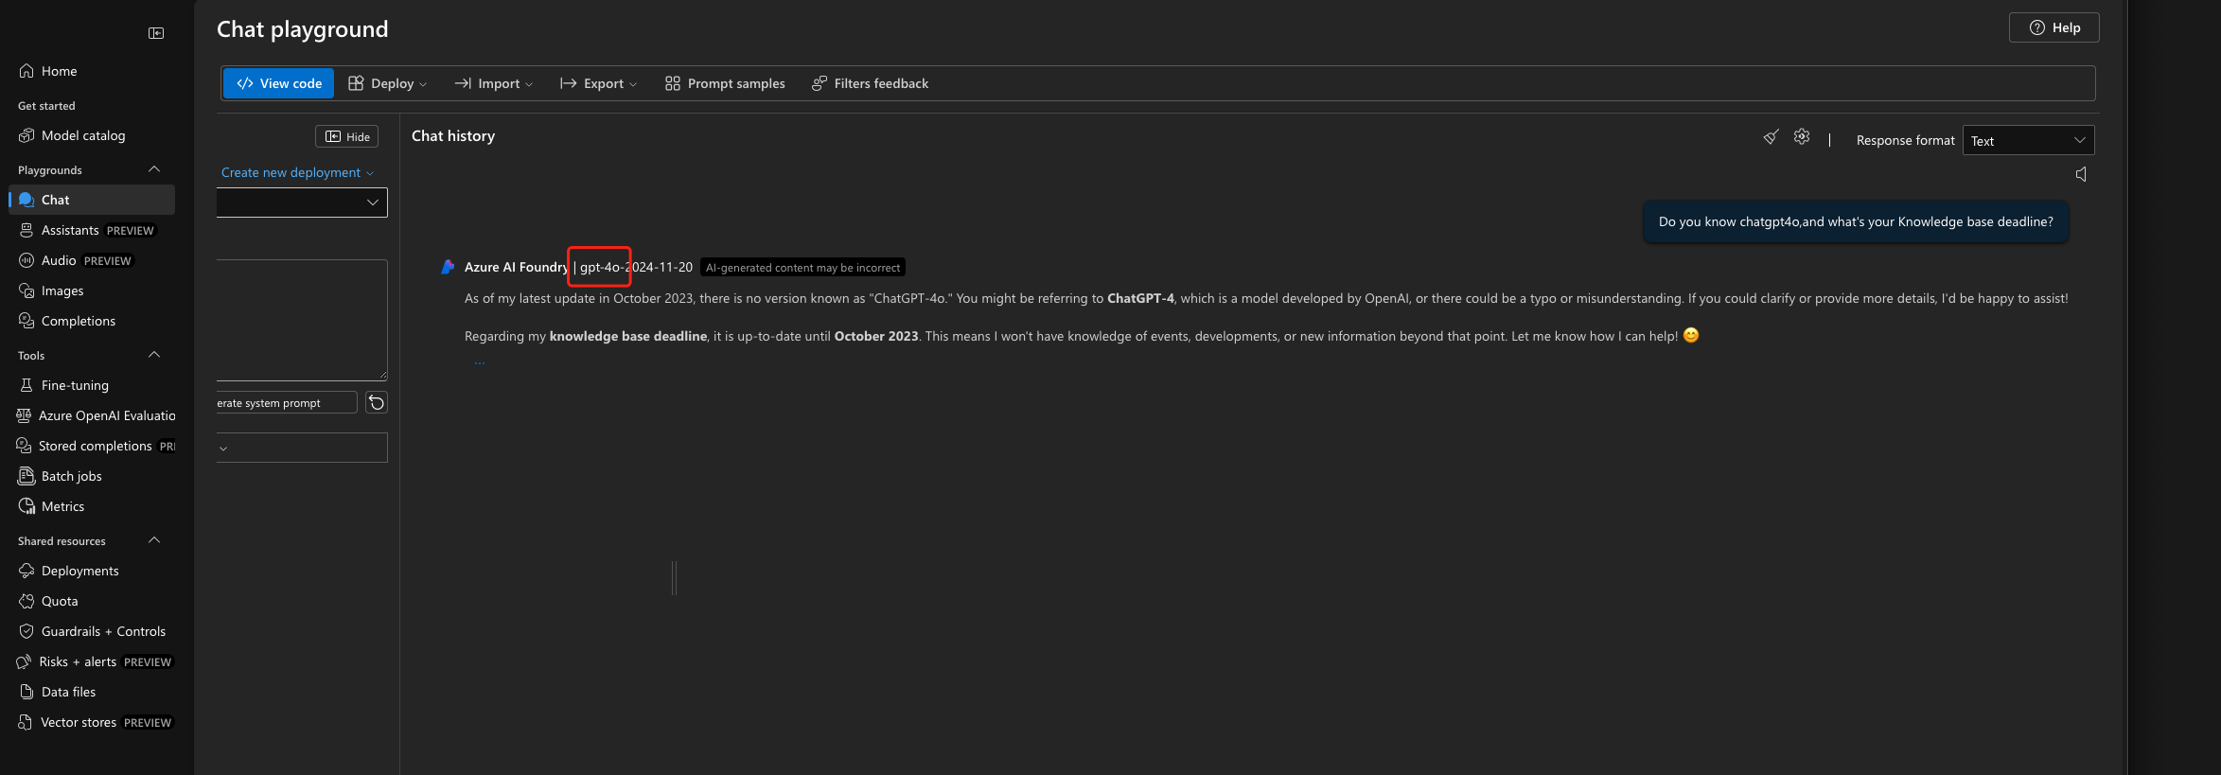Open the deployment selection combo box
The height and width of the screenshot is (775, 2221).
302,203
